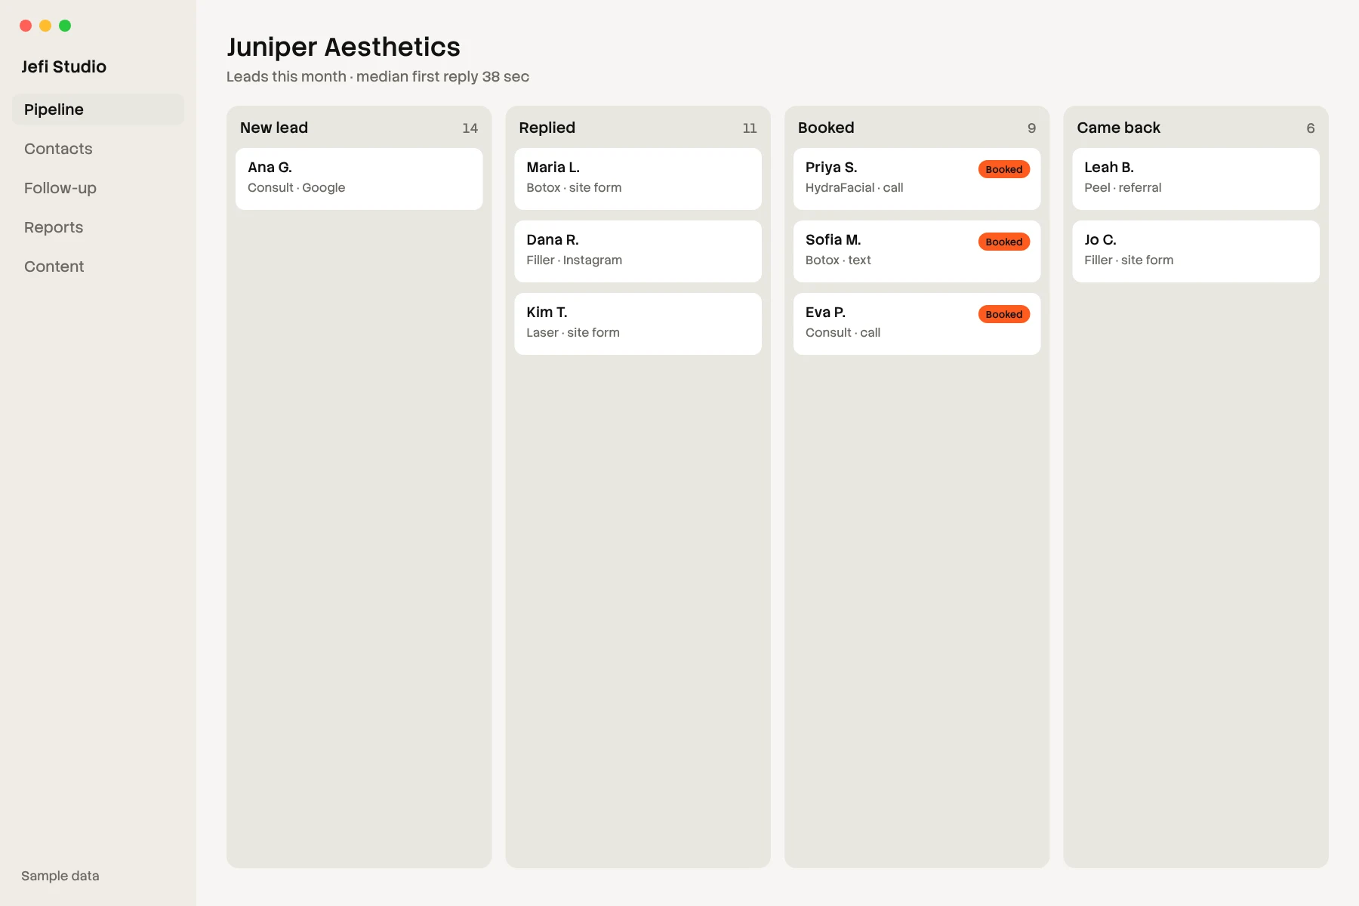The image size is (1359, 906).
Task: Open Maria L. Botox card
Action: point(638,179)
